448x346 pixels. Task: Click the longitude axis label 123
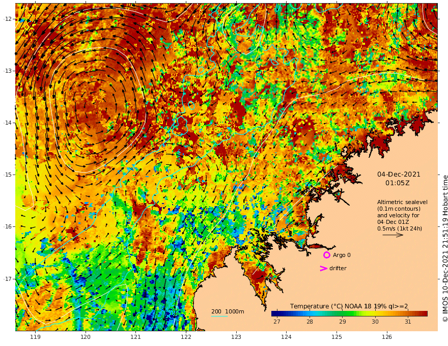[x=236, y=337]
